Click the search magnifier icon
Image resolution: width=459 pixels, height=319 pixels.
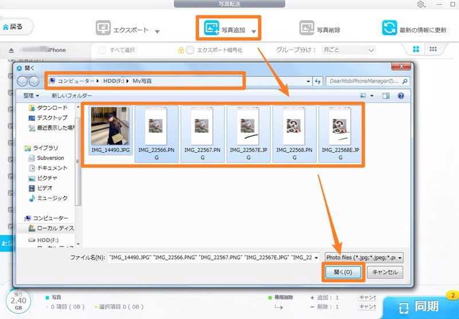[x=405, y=81]
